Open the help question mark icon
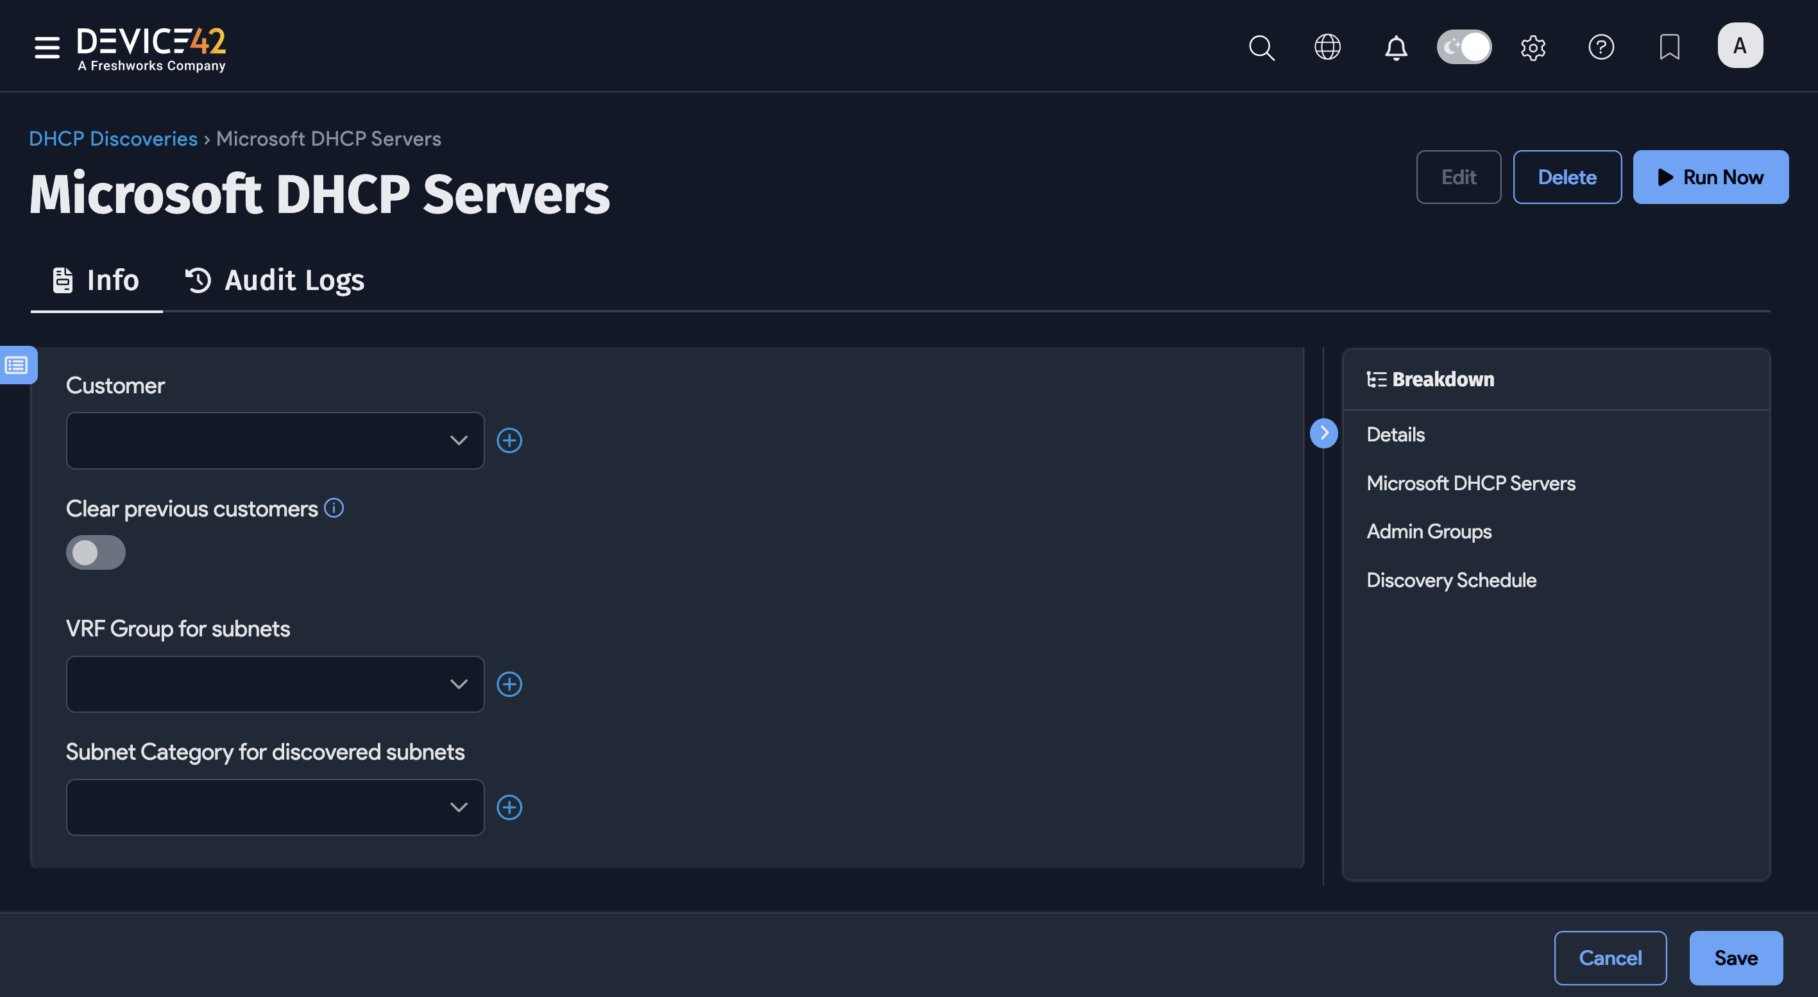The image size is (1818, 997). tap(1601, 47)
